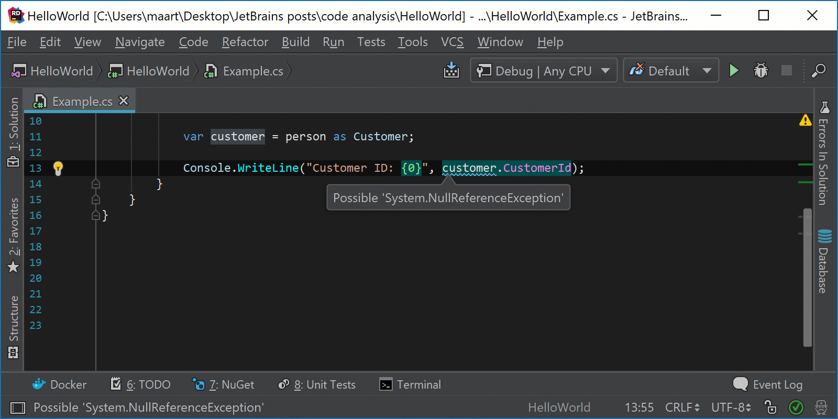Click the HelloWorld solution breadcrumb
Screen dimensions: 838x419
[x=52, y=71]
